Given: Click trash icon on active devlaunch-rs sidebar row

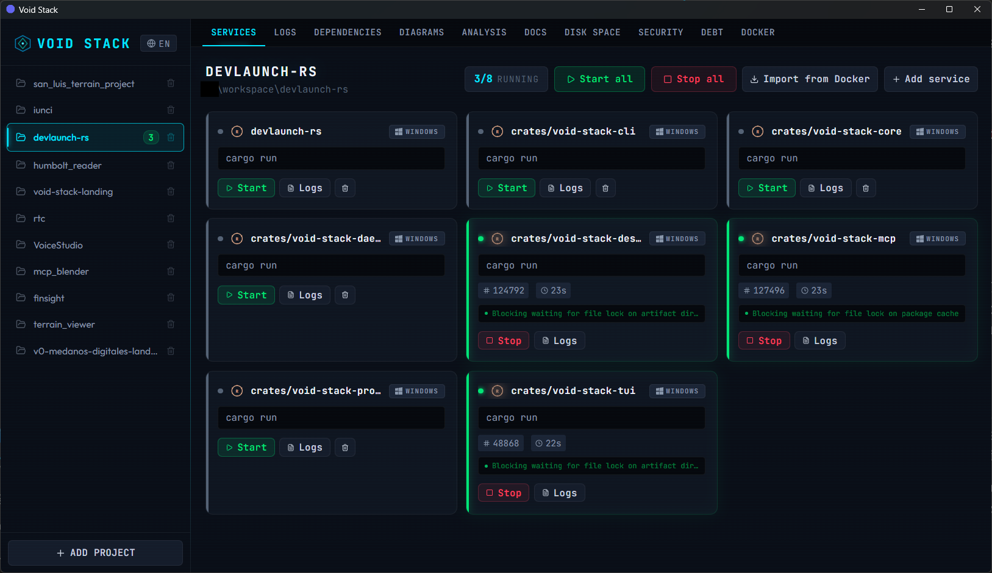Looking at the screenshot, I should [x=171, y=138].
